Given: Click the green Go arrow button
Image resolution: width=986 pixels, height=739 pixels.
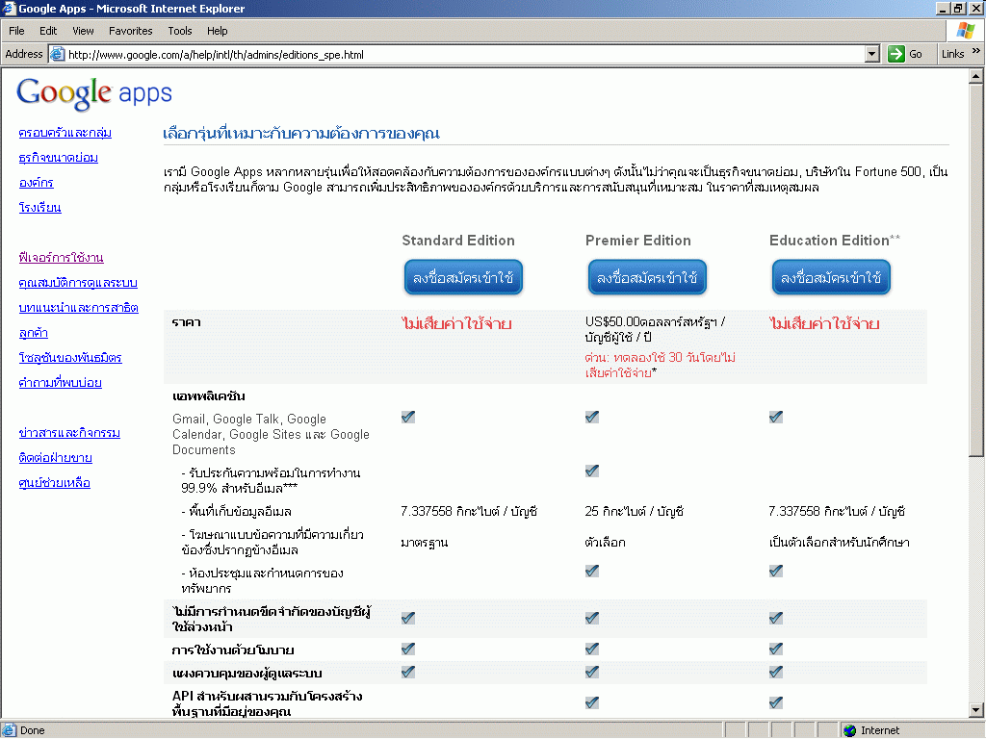Looking at the screenshot, I should click(896, 54).
